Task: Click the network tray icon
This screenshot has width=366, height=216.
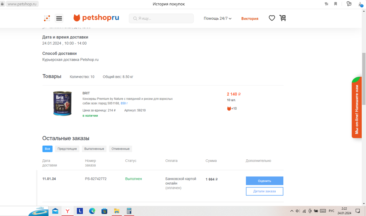Action: click(304, 211)
